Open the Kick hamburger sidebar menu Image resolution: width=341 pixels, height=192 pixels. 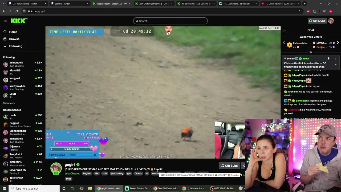[6, 21]
